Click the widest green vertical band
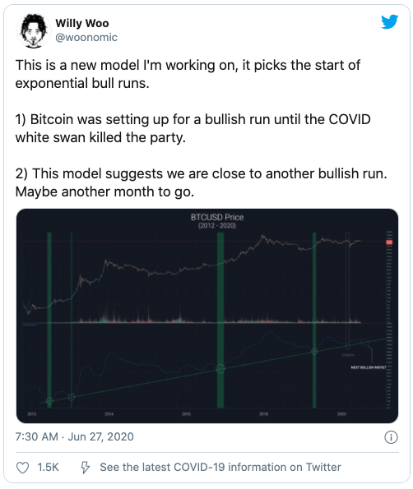413x489 pixels. point(220,320)
